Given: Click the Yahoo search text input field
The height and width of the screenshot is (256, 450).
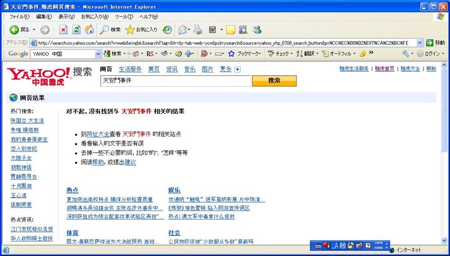Looking at the screenshot, I should pos(175,81).
